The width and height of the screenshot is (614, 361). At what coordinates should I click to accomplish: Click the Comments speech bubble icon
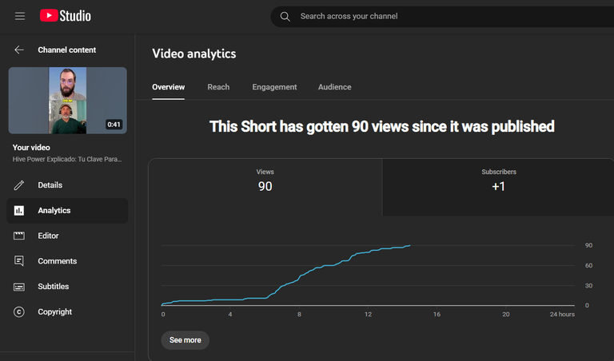[19, 261]
